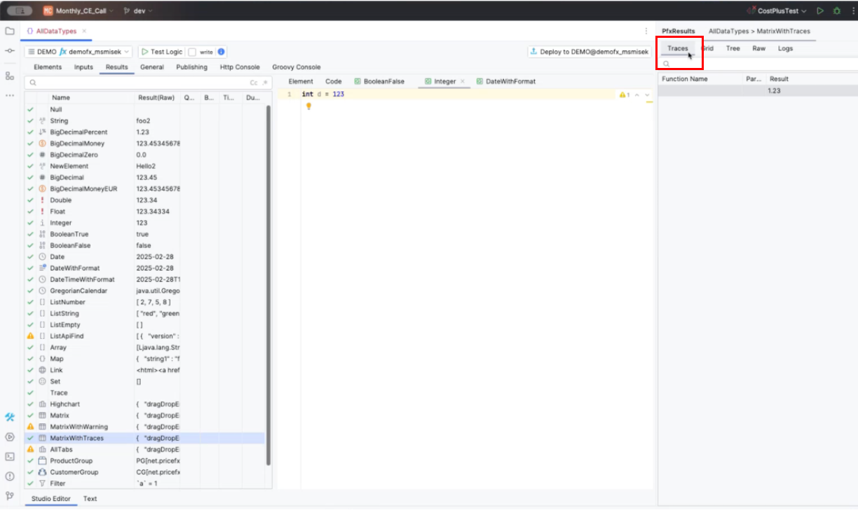
Task: Expand the dev branch dropdown
Action: (137, 11)
